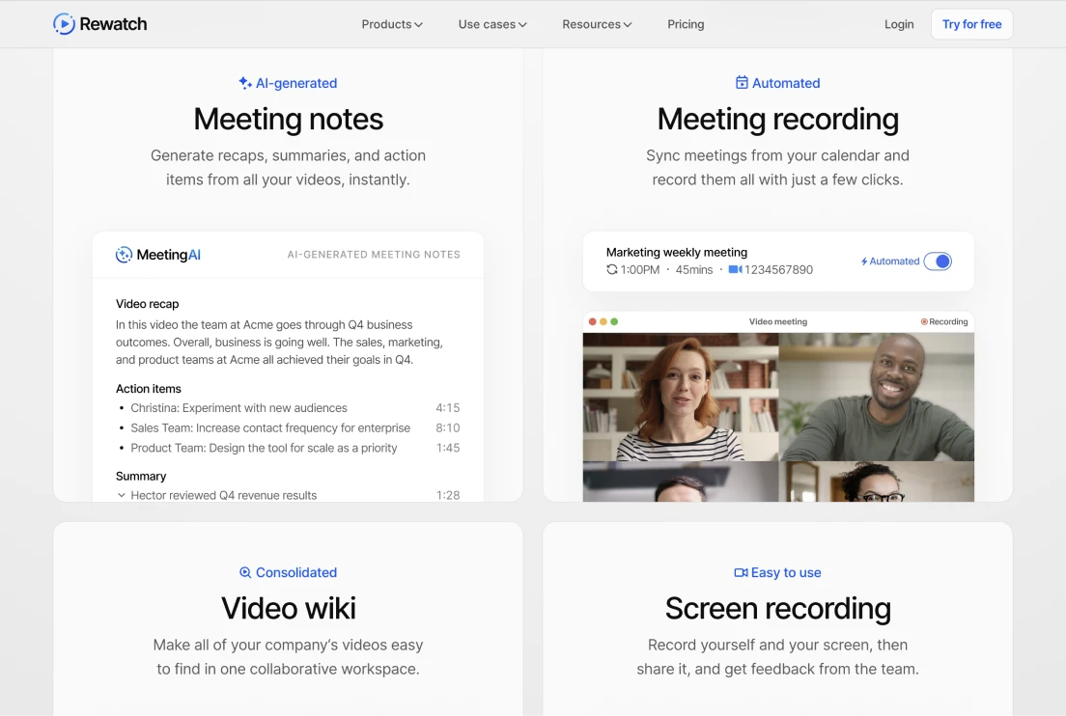This screenshot has width=1066, height=716.
Task: Click the MeetingAI logo icon
Action: pos(124,255)
